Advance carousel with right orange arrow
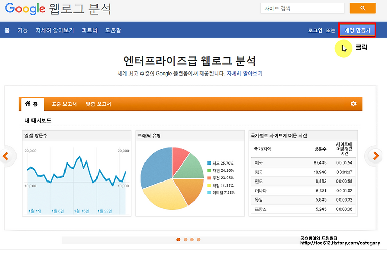Screen dimensions: 387x254 tap(376, 156)
